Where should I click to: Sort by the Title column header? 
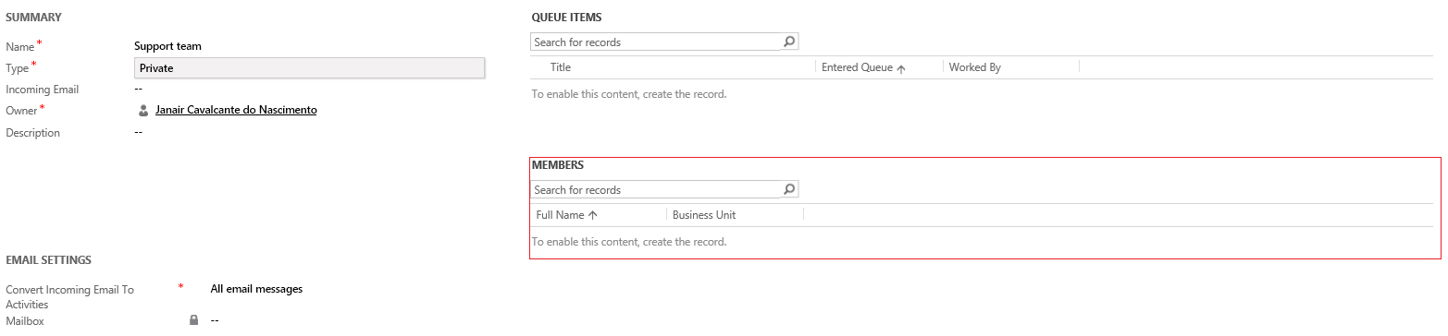point(561,67)
